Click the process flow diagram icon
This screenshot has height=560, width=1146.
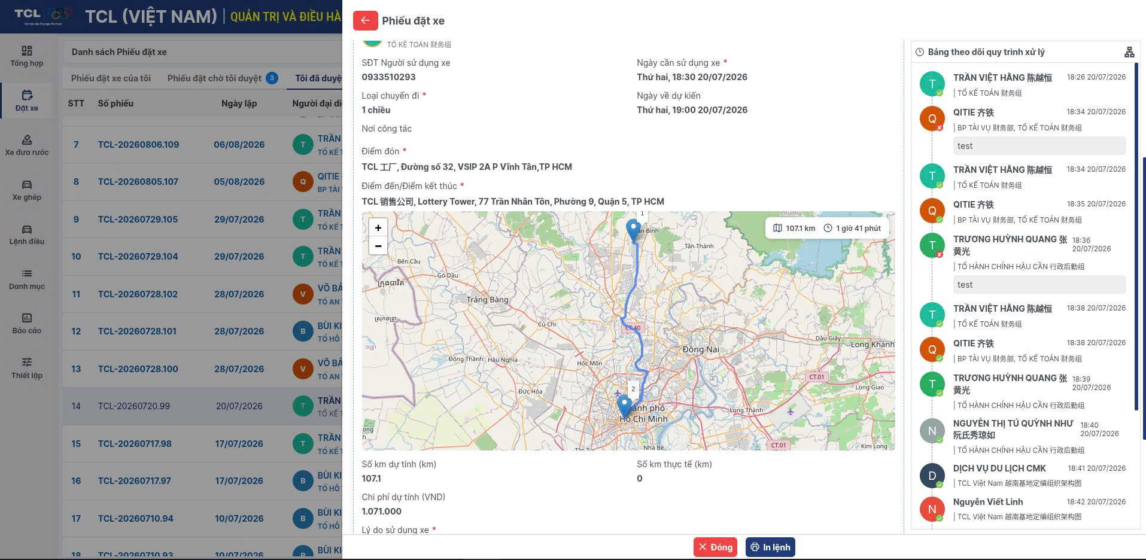pyautogui.click(x=1129, y=52)
